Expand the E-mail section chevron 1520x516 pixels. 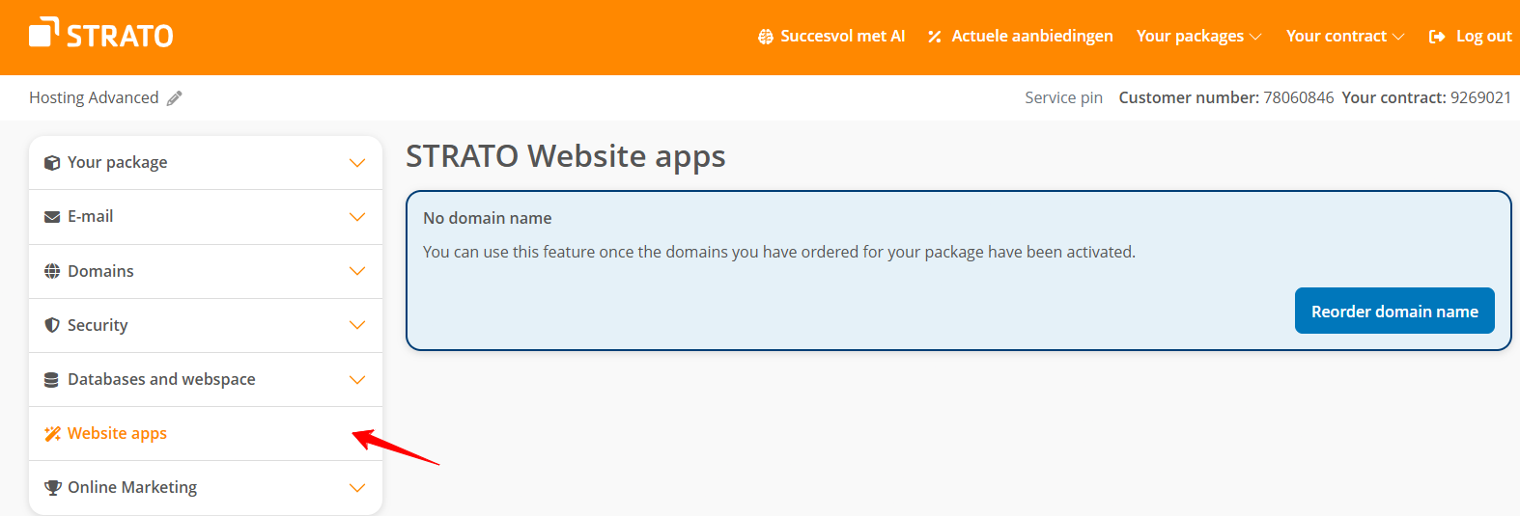tap(357, 217)
